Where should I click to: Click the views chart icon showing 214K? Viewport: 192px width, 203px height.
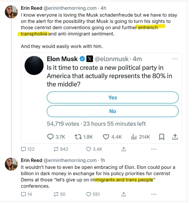pos(135,137)
